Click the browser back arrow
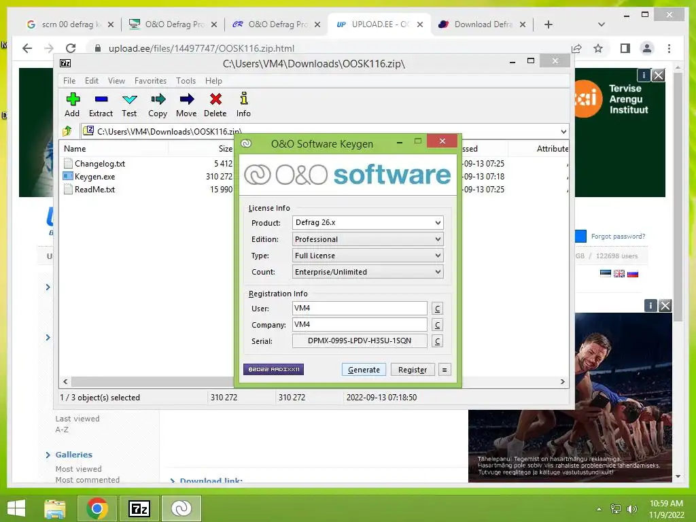This screenshot has width=696, height=522. (x=27, y=48)
